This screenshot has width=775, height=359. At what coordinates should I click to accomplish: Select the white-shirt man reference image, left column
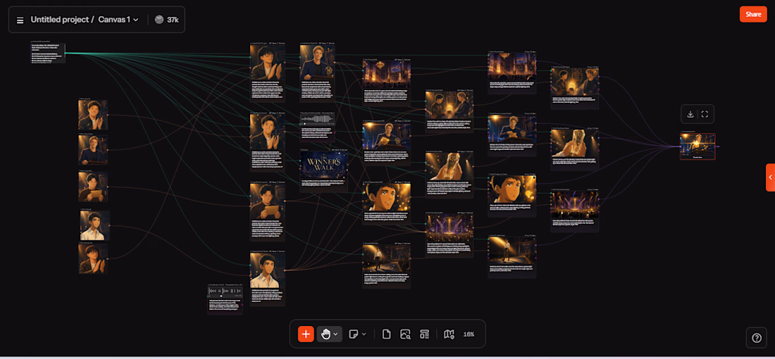[94, 226]
